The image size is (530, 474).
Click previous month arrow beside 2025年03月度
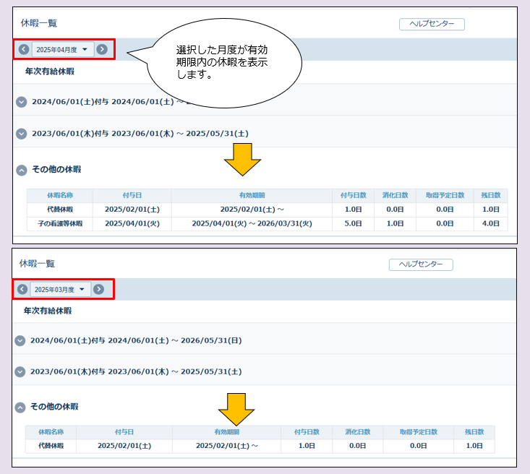22,289
